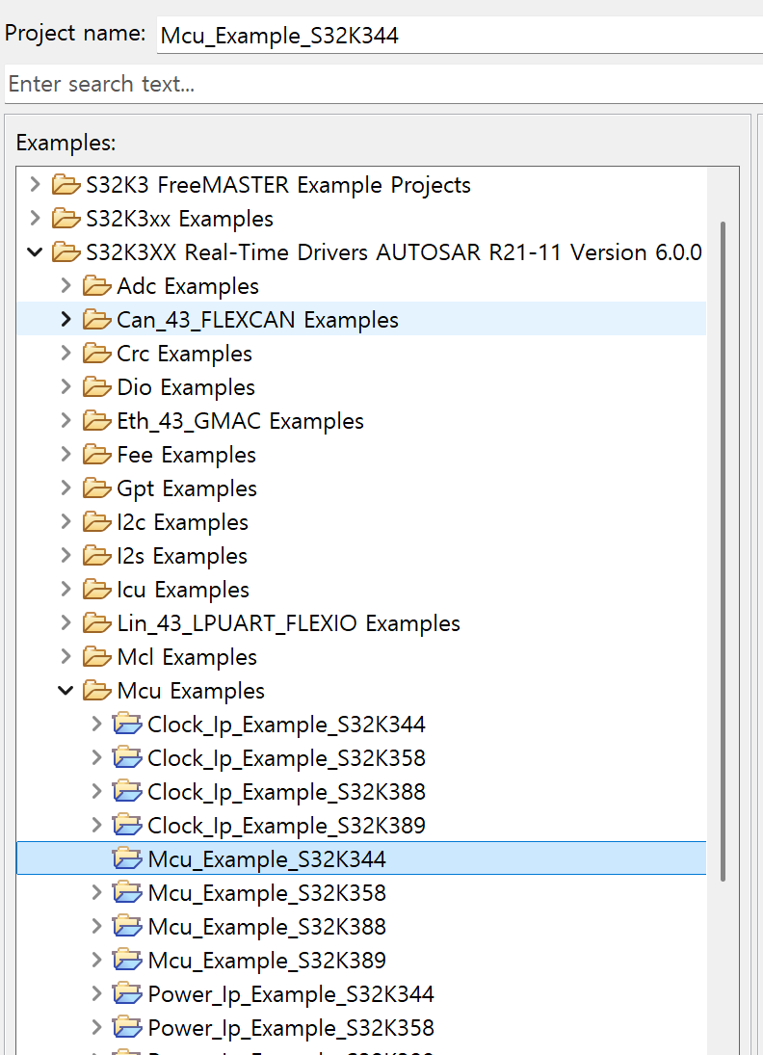This screenshot has width=763, height=1055.
Task: Click Mcu_Example_S32K388 project icon
Action: coord(127,927)
